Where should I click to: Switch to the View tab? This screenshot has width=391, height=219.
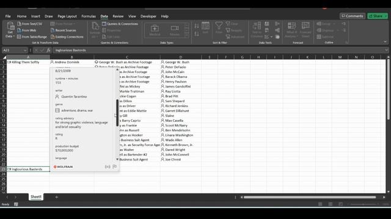[x=132, y=16]
